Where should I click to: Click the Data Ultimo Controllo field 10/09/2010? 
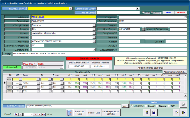click(x=79, y=66)
